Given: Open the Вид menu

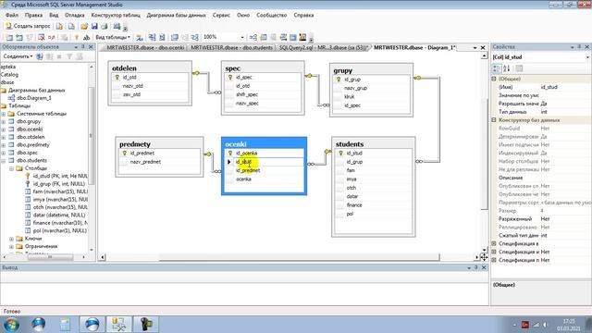Looking at the screenshot, I should click(x=54, y=15).
